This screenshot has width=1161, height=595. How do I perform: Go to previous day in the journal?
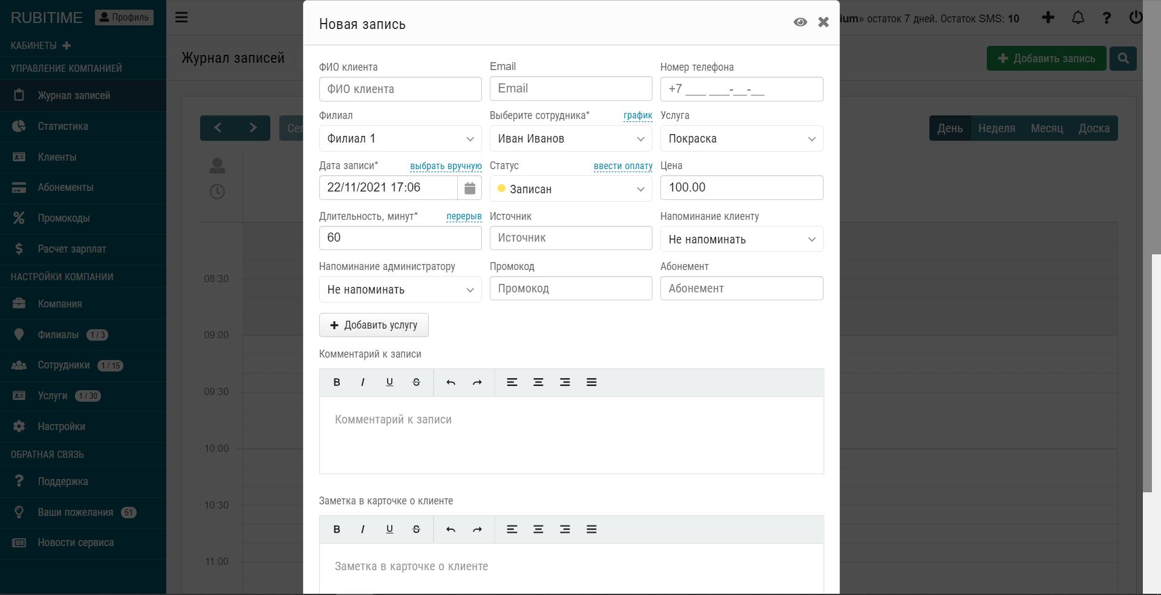pyautogui.click(x=218, y=128)
